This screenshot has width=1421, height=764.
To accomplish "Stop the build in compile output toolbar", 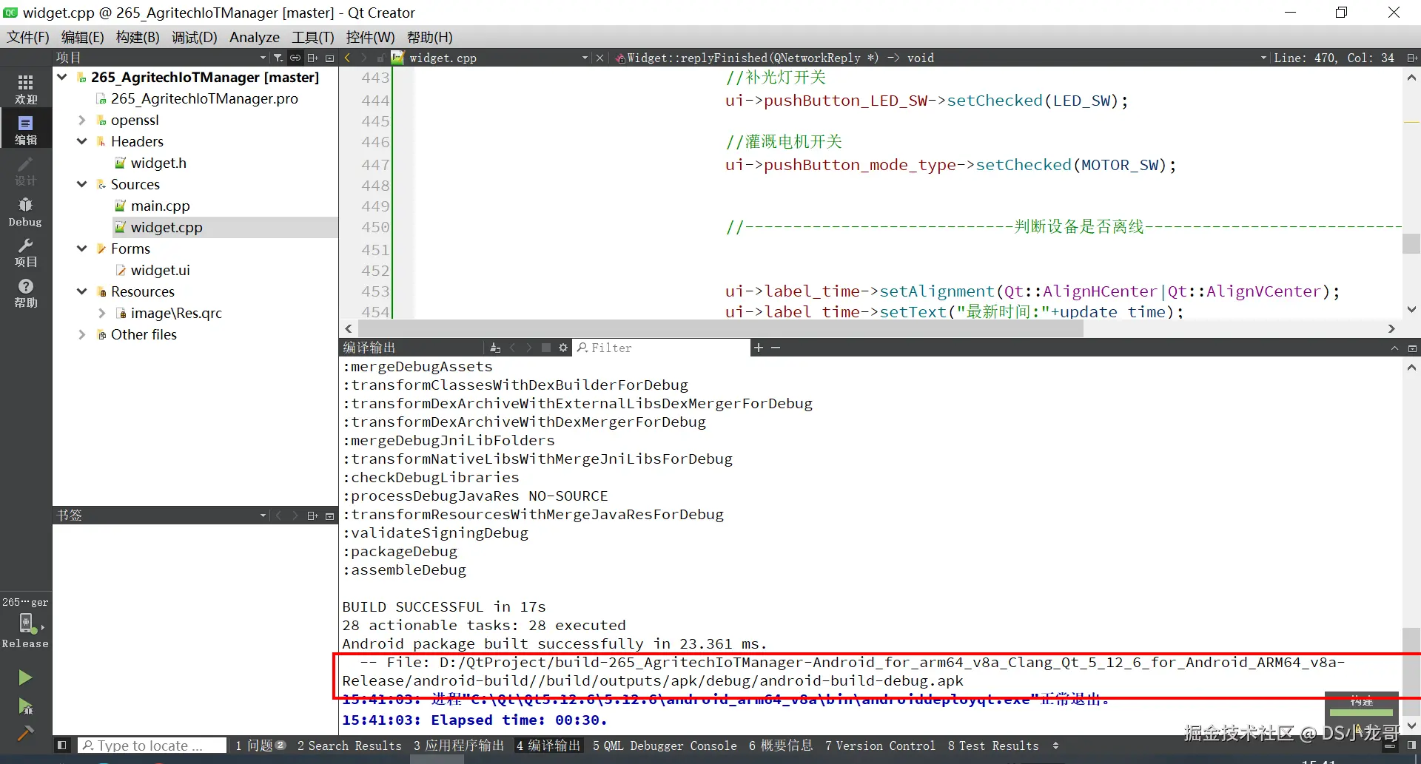I will click(x=546, y=348).
